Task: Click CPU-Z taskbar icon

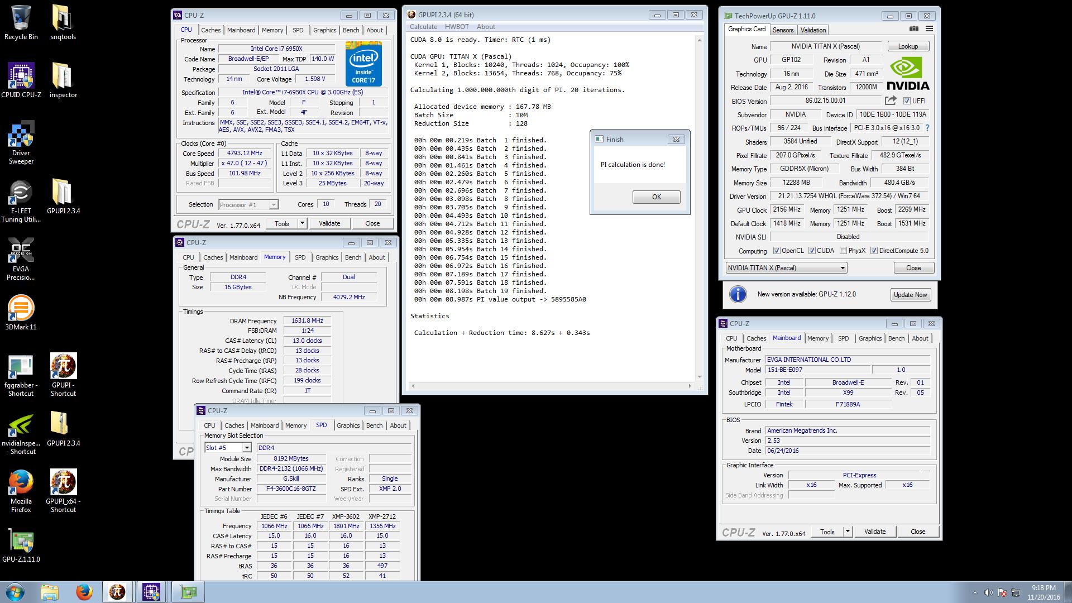Action: pos(151,592)
